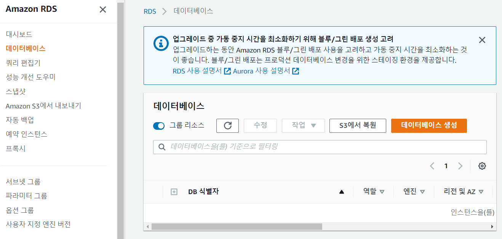Open 성능 개선 도우미 in the sidebar
This screenshot has height=239, width=502.
pyautogui.click(x=31, y=77)
